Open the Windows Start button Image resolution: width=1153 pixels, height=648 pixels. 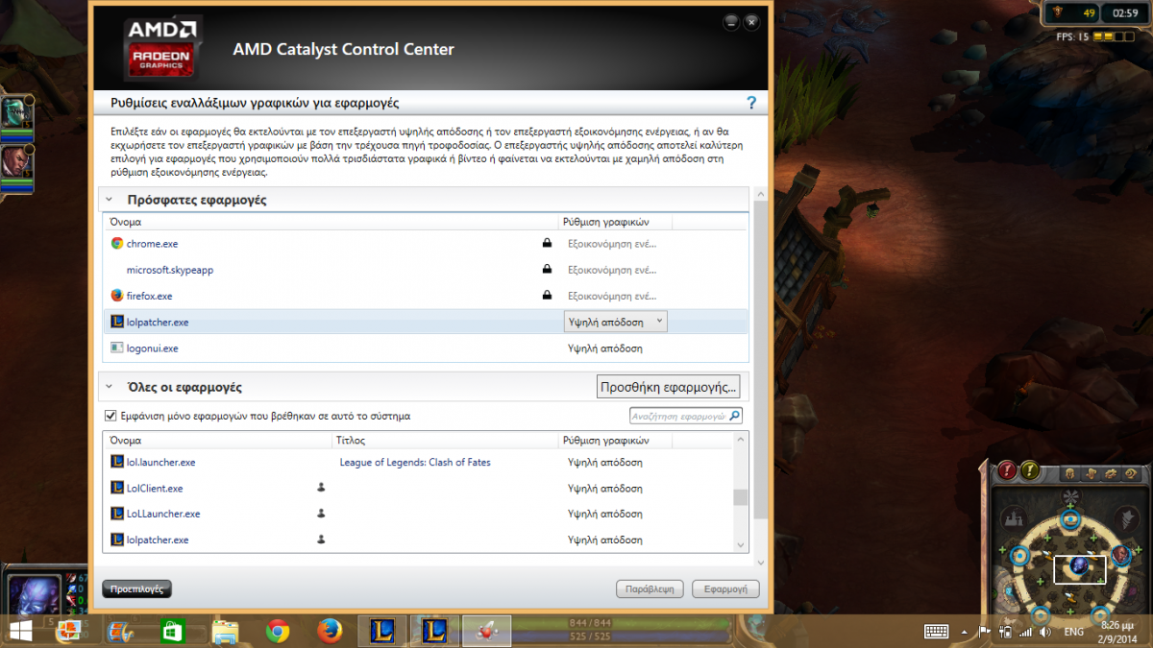click(19, 631)
